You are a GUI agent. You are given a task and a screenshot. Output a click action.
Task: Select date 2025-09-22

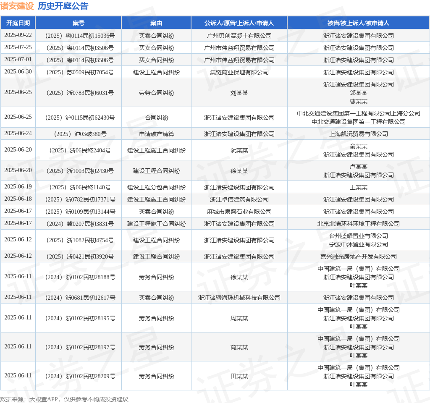(18, 35)
